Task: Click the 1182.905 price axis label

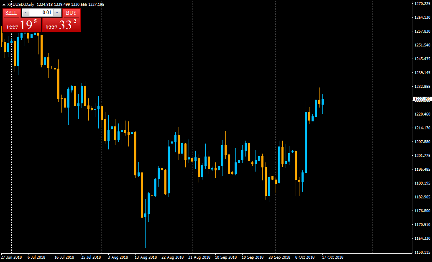Action: pos(422,197)
